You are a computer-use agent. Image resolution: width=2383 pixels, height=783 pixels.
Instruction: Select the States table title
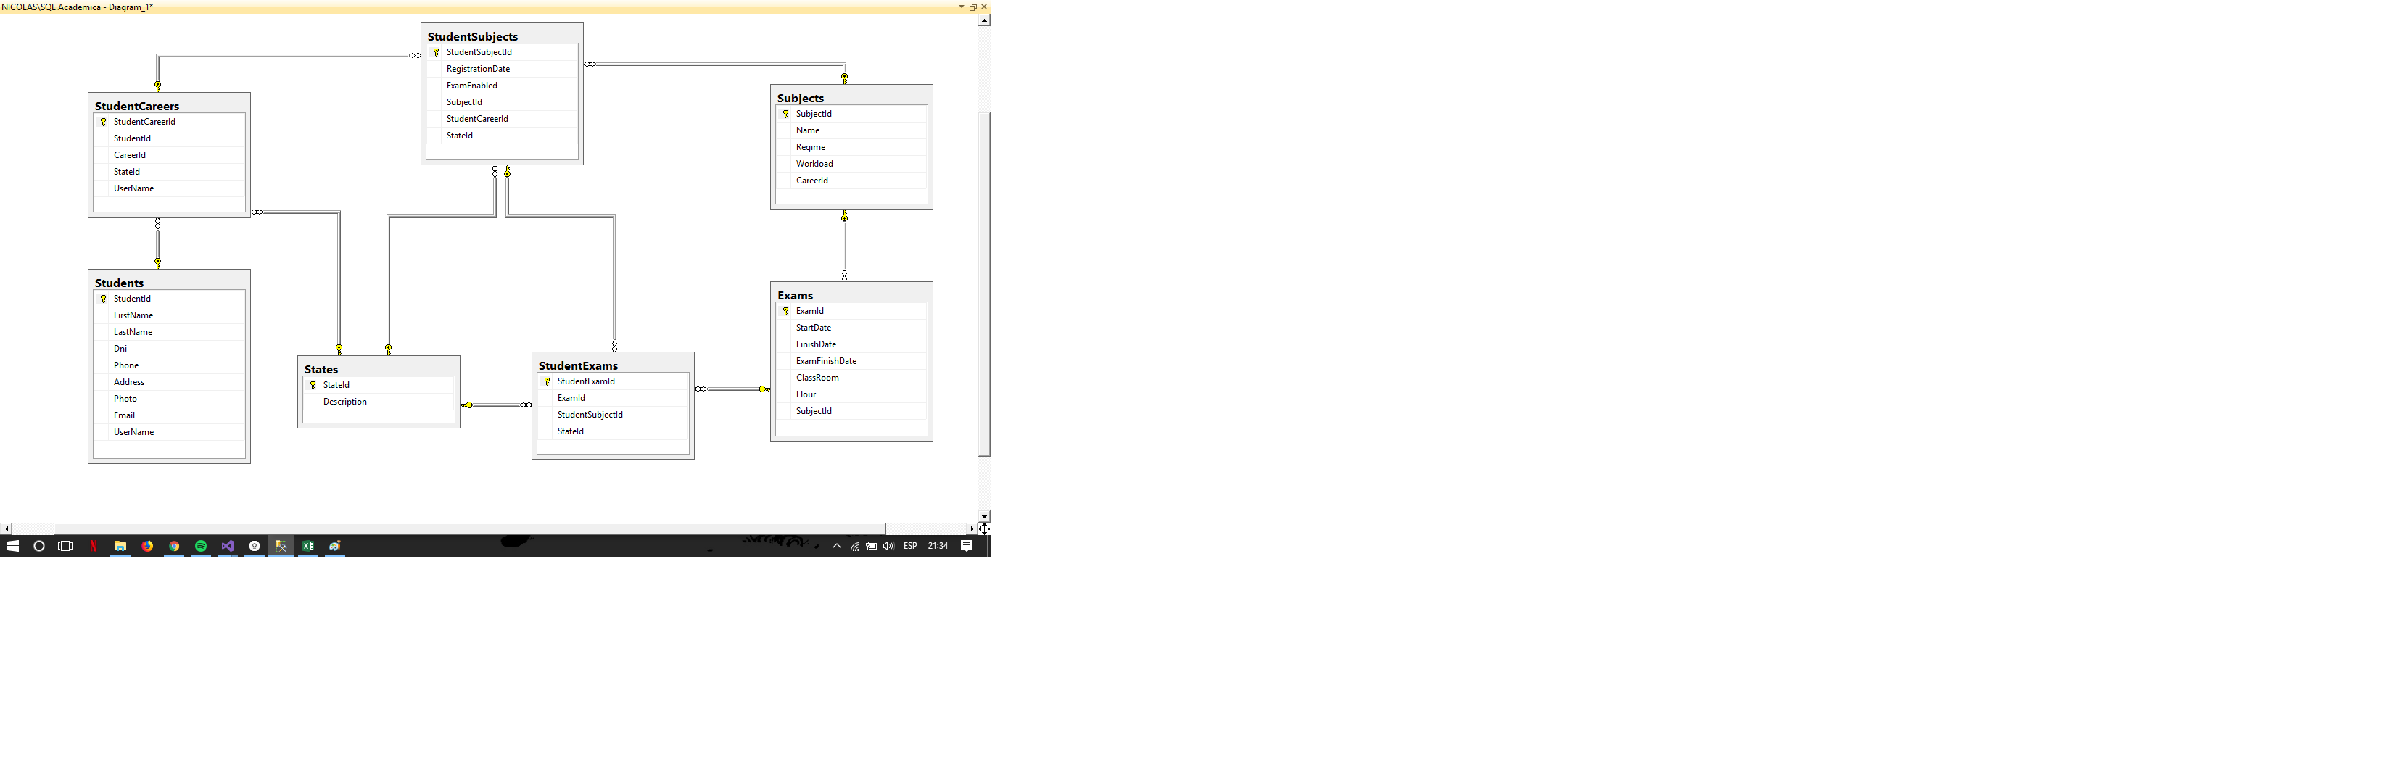point(321,370)
